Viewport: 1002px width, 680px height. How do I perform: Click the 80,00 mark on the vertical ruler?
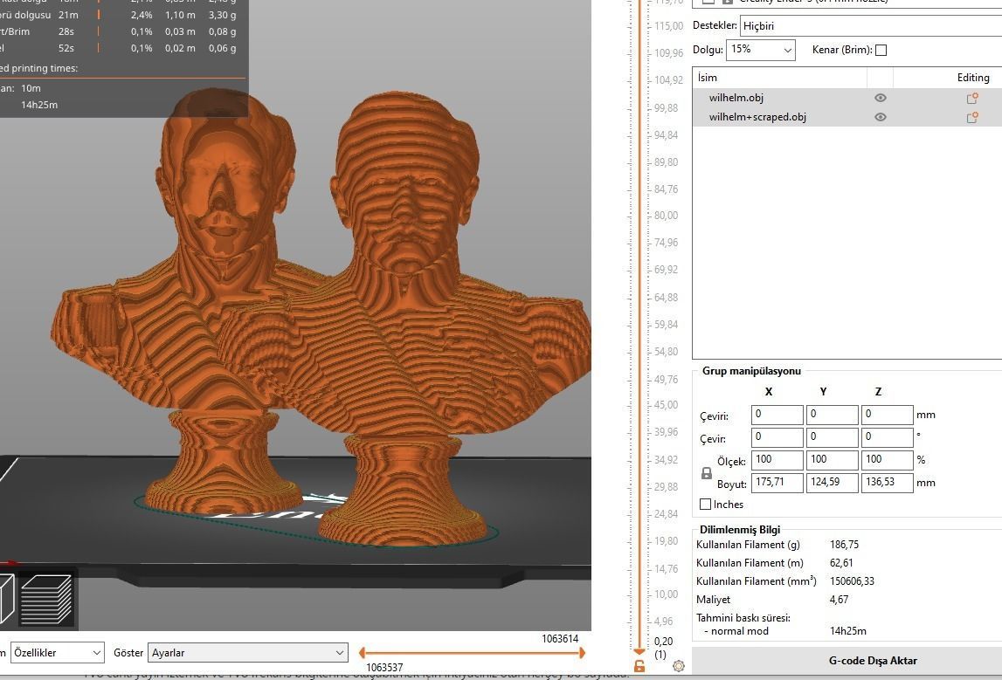click(666, 216)
